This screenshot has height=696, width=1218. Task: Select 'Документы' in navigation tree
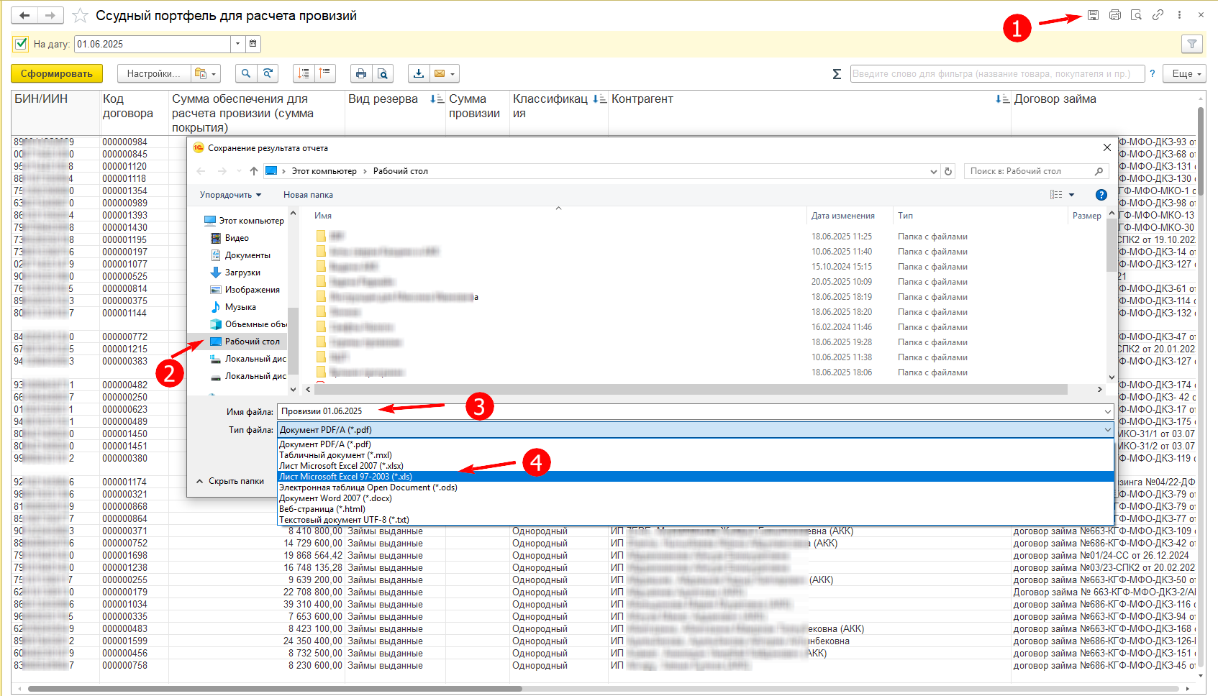click(x=247, y=255)
